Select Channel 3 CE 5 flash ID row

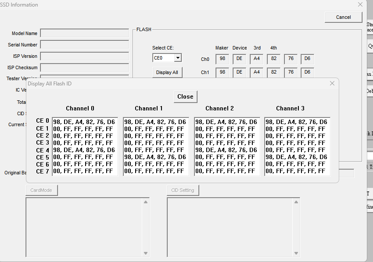pyautogui.click(x=297, y=157)
